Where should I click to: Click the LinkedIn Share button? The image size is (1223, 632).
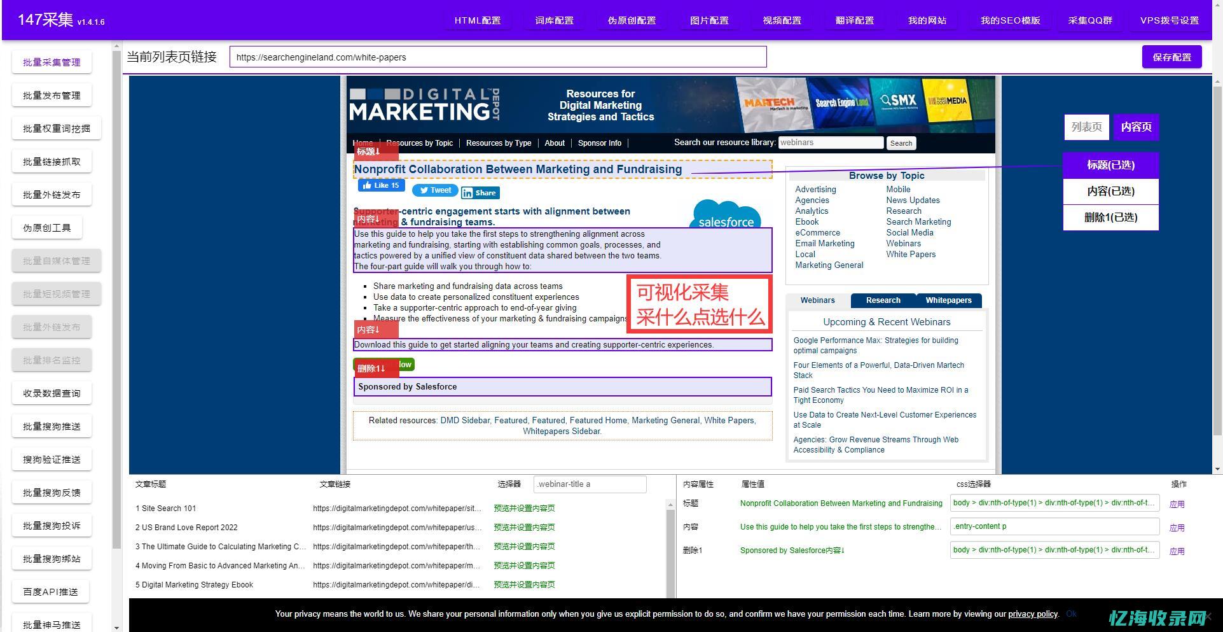click(x=480, y=193)
